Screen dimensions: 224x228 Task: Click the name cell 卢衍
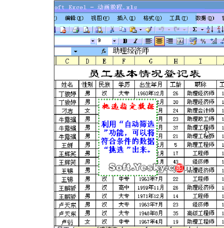[x=67, y=222]
